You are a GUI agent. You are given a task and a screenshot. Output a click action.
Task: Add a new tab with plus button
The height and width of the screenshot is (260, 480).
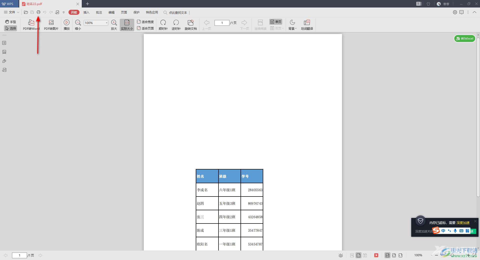[87, 4]
